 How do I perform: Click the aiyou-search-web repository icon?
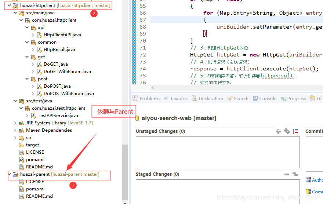(x=137, y=119)
